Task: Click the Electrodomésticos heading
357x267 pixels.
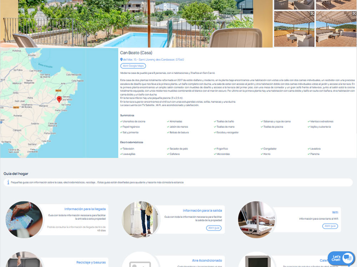Action: (x=132, y=142)
